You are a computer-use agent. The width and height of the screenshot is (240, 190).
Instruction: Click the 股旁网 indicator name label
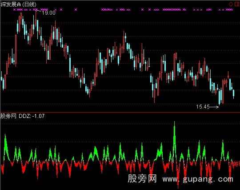point(8,116)
